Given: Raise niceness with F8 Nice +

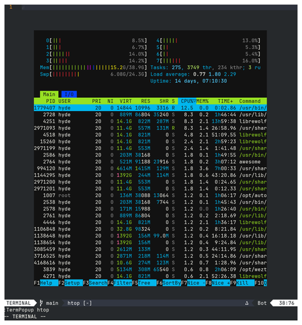Looking at the screenshot, I should click(x=218, y=283).
